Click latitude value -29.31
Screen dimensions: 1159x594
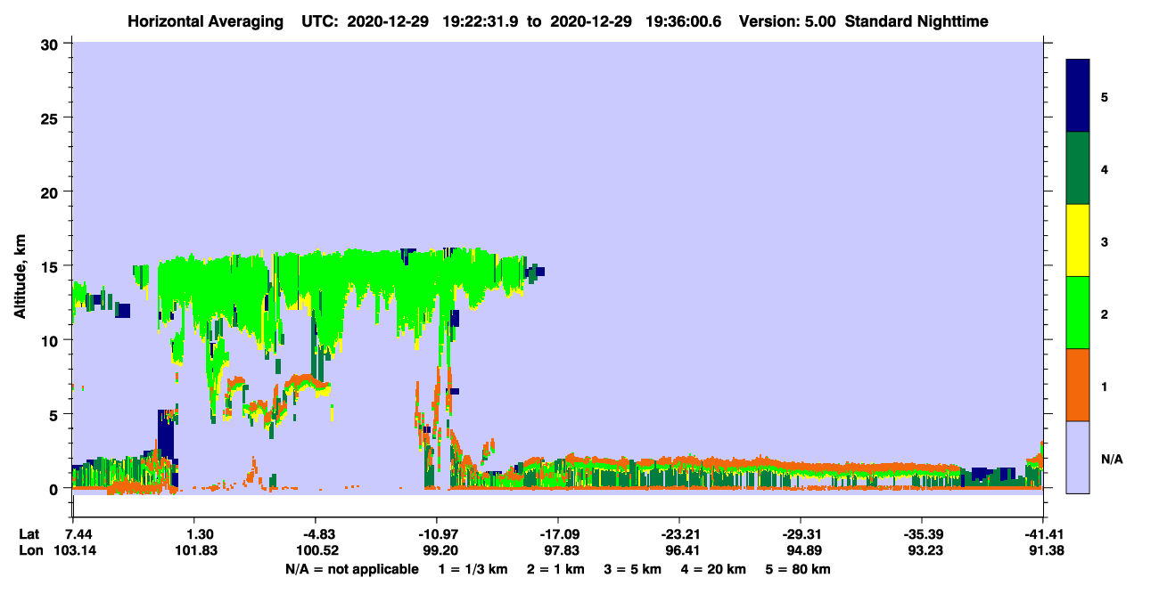click(801, 533)
